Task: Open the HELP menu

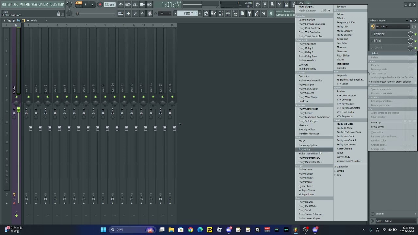Action: 61,5
